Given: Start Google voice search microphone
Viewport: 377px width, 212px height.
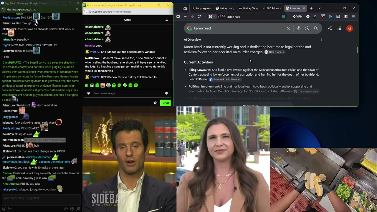Looking at the screenshot, I should [x=299, y=28].
